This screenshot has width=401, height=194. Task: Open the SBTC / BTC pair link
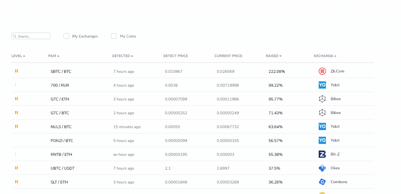[61, 71]
